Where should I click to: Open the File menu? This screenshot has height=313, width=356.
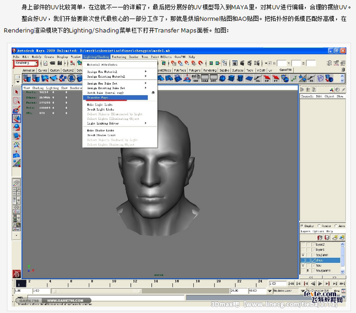point(16,57)
